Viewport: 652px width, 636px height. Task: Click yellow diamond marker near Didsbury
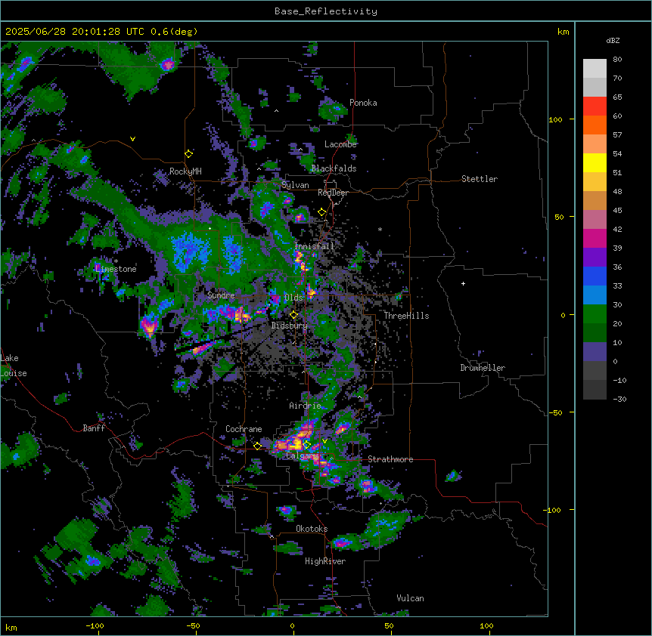tap(294, 315)
